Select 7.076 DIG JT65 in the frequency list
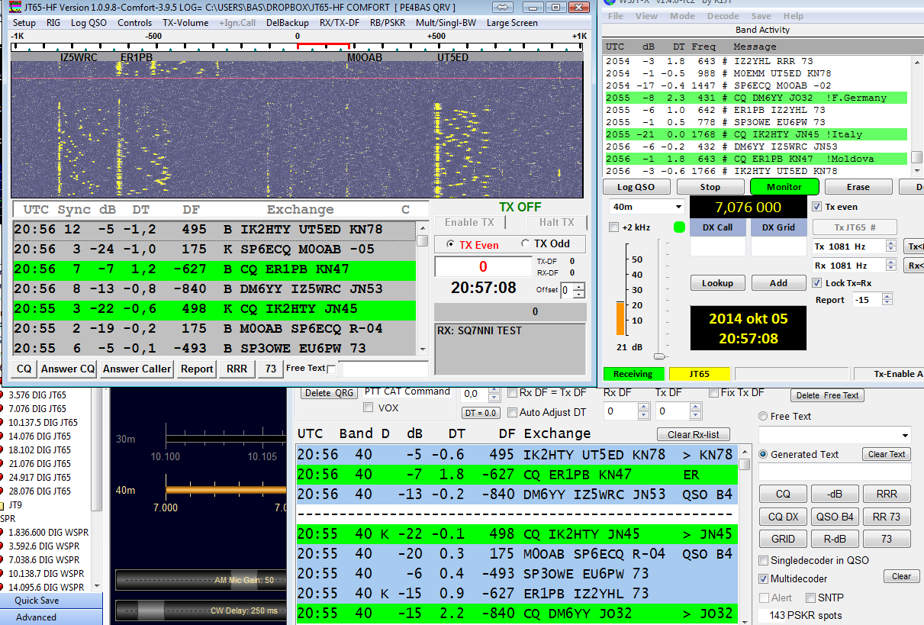924x625 pixels. pyautogui.click(x=37, y=408)
